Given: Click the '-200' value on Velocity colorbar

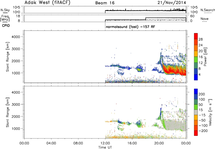Looking at the screenshot, I should pos(203,131).
